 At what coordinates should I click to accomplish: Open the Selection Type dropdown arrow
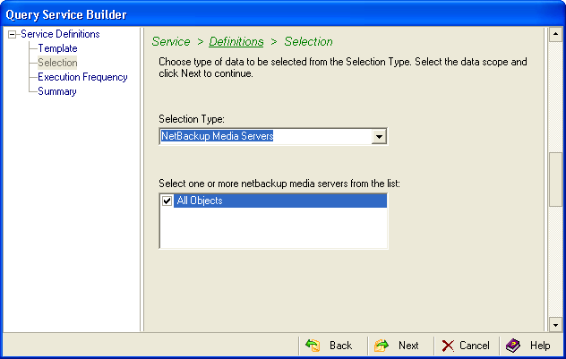tap(379, 136)
